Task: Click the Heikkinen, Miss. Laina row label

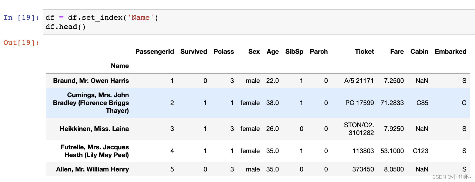Action: [94, 129]
